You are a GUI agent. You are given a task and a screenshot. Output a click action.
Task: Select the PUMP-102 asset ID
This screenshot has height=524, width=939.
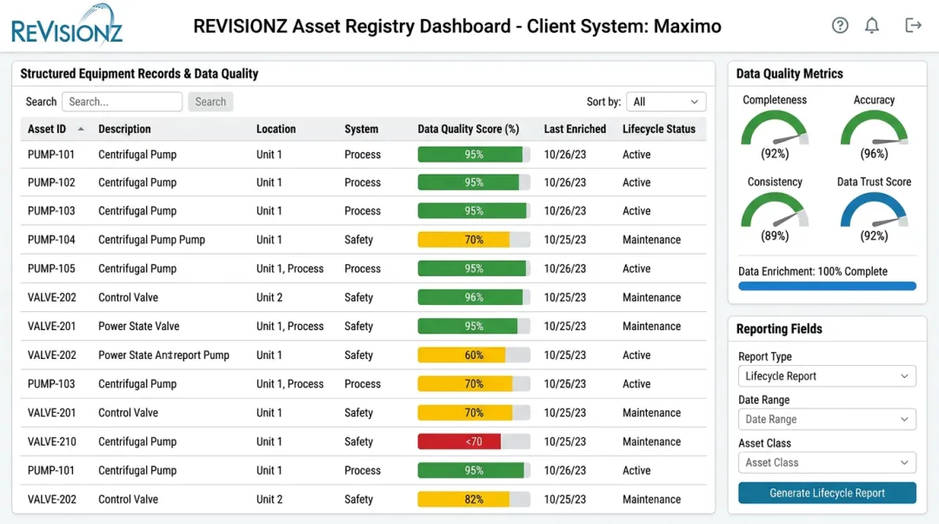(x=51, y=182)
